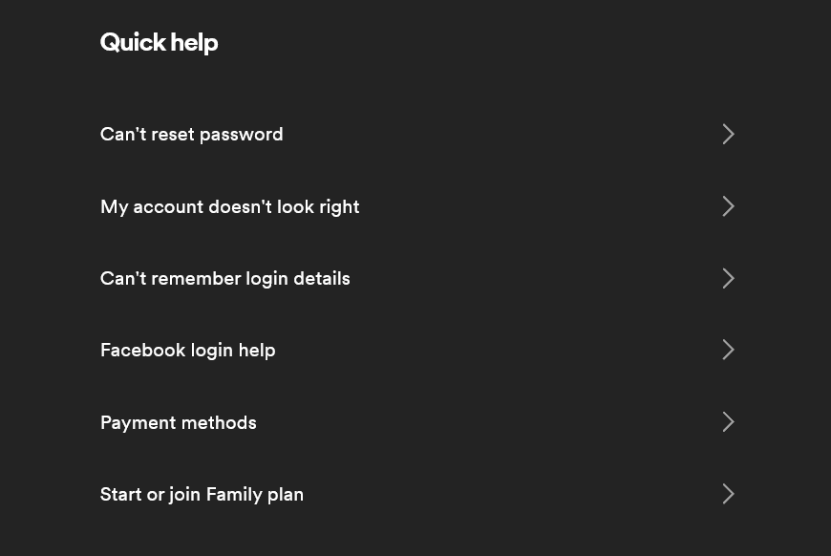Click chevron next to My account doesn't look right
The image size is (831, 556).
728,206
